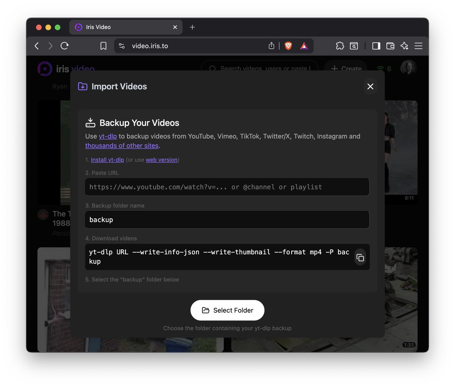Open the browser hamburger menu

point(419,46)
